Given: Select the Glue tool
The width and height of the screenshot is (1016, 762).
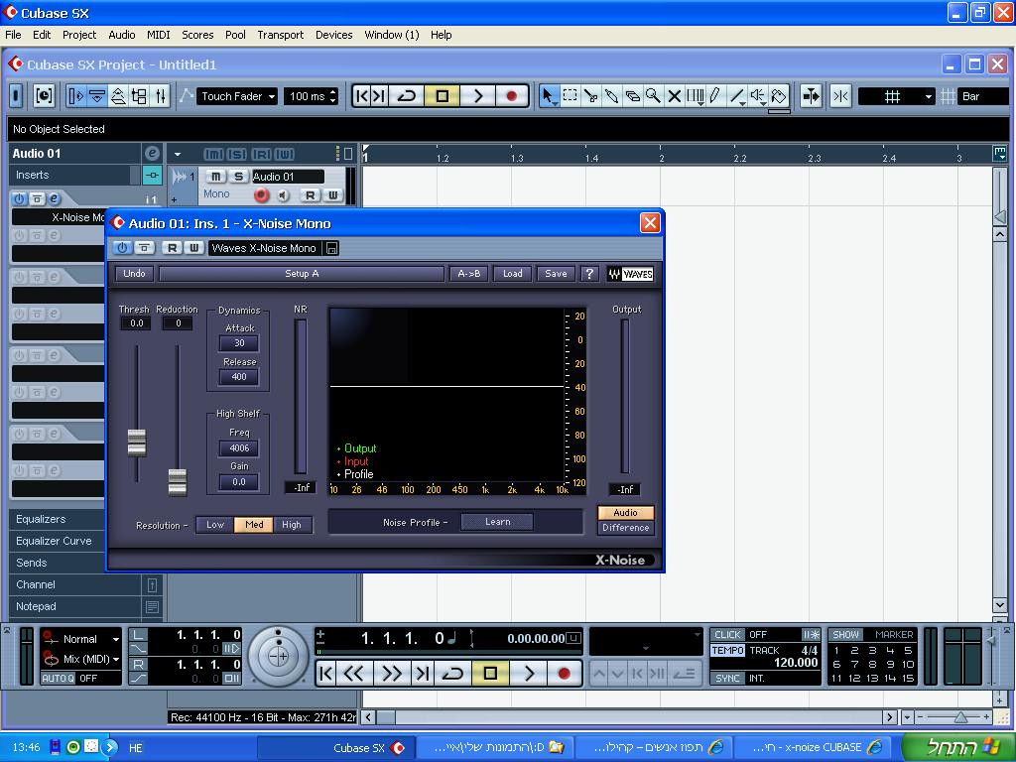Looking at the screenshot, I should pyautogui.click(x=611, y=96).
